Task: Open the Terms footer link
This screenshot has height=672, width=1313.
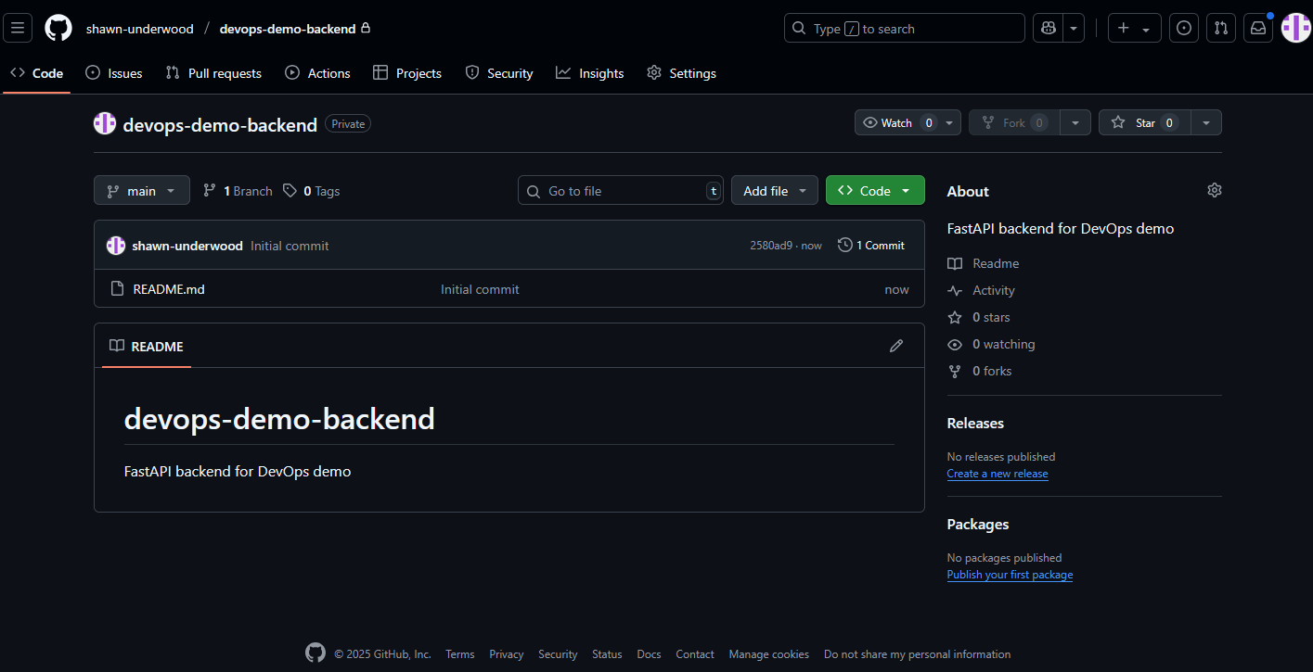Action: [460, 654]
